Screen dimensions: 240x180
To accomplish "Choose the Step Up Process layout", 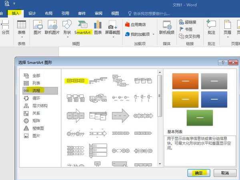I will (98, 80).
